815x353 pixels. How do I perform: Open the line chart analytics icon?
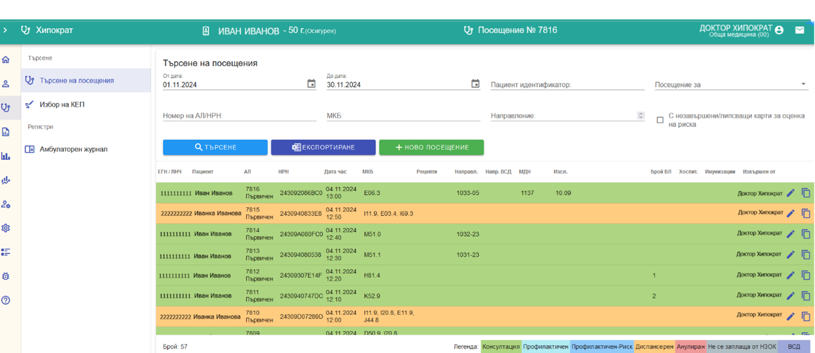tap(6, 180)
